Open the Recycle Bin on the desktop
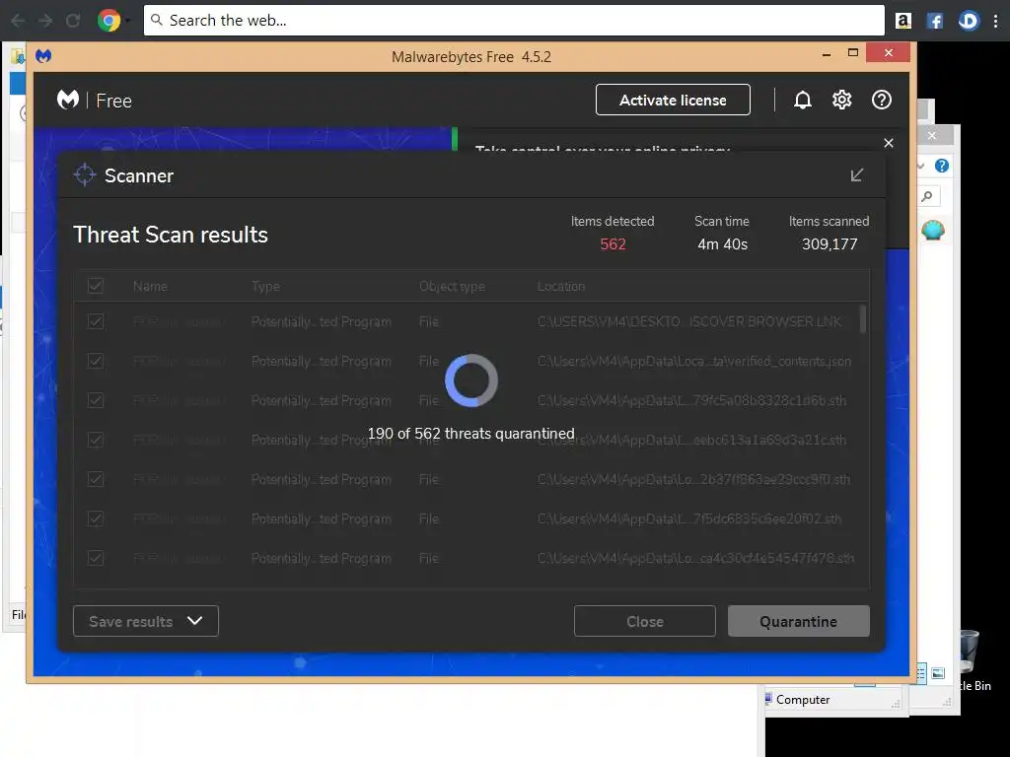 973,659
